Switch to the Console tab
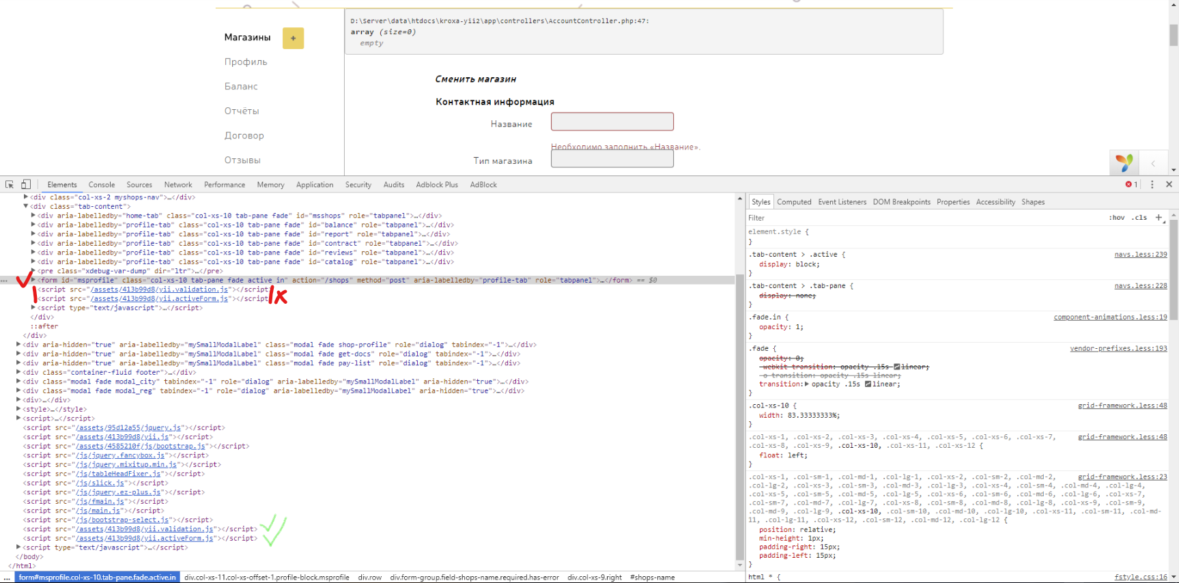 click(x=102, y=185)
